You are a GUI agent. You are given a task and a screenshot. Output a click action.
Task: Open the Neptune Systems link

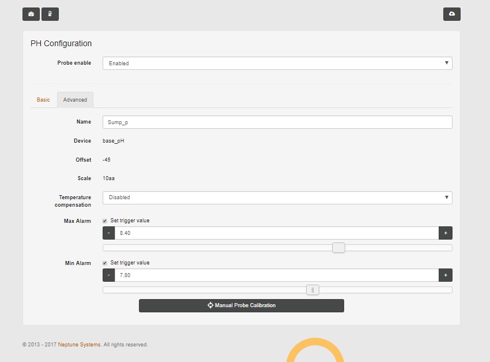click(x=79, y=345)
